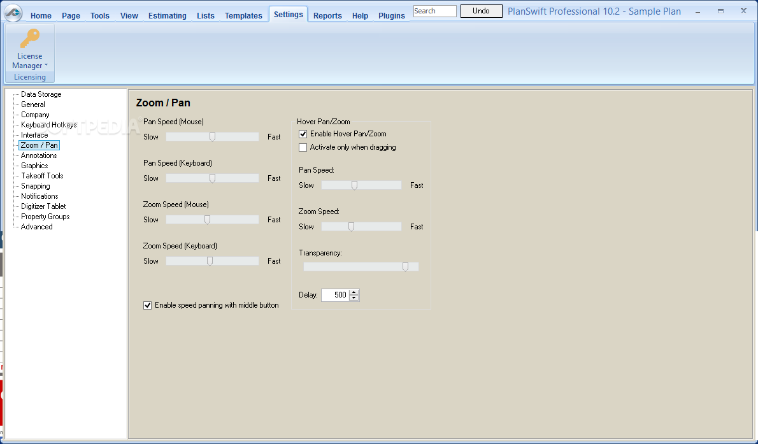This screenshot has width=758, height=444.
Task: Click the Hover Pan Speed slider
Action: pos(362,185)
